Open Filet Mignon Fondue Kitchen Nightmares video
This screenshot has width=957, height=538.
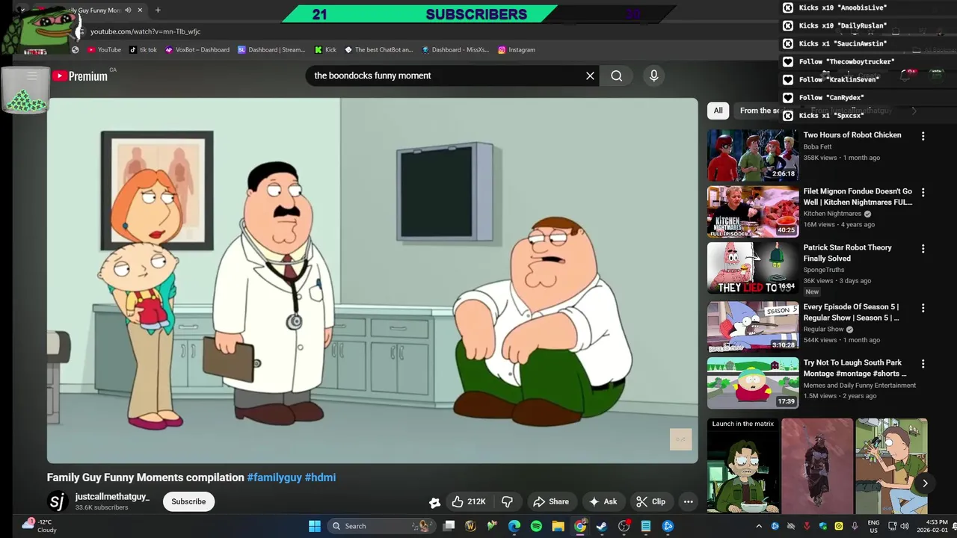[x=753, y=211]
